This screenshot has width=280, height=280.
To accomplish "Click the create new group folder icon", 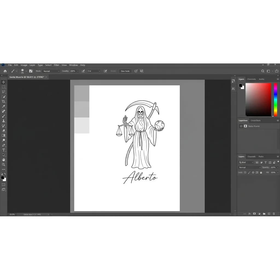I will click(264, 214).
